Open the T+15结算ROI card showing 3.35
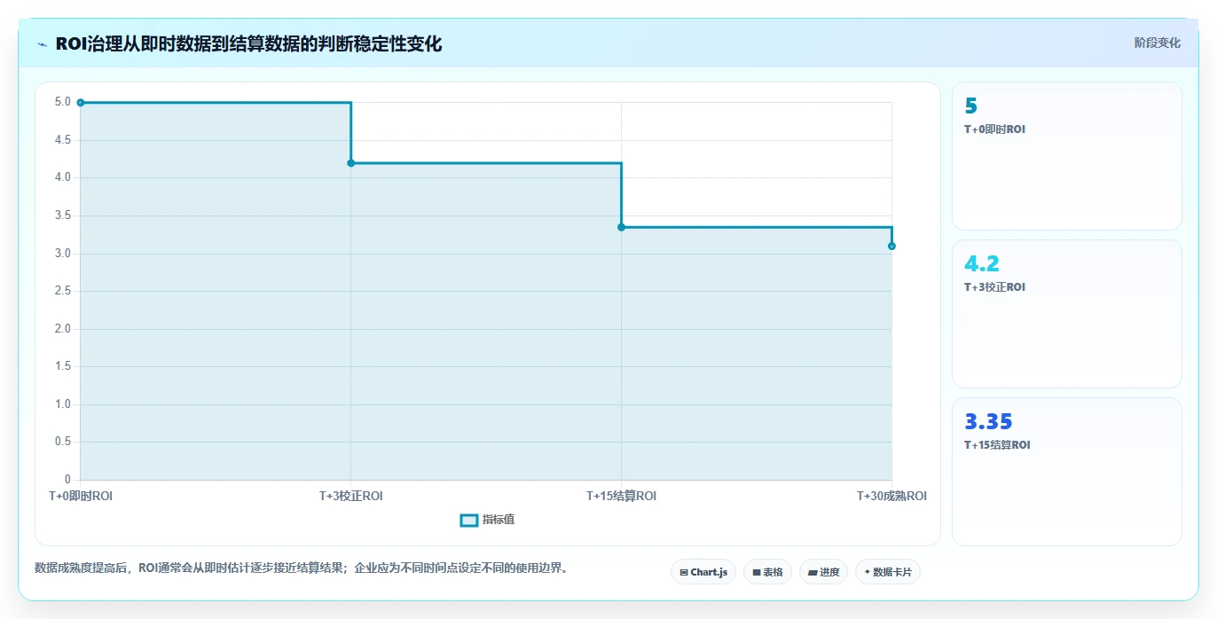This screenshot has height=619, width=1217. pyautogui.click(x=1066, y=472)
